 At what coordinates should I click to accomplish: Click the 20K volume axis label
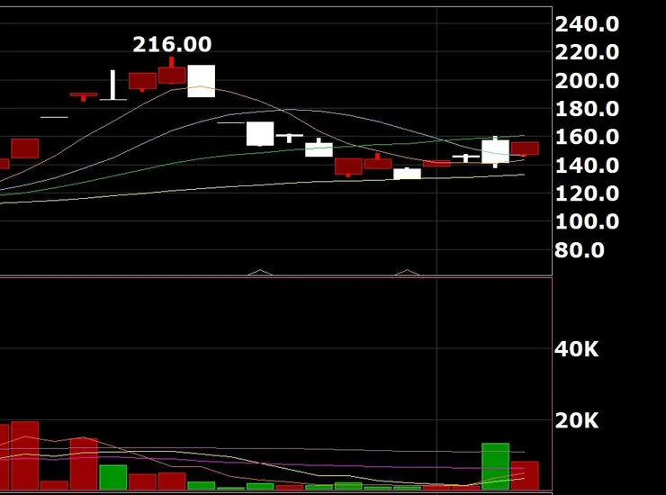[576, 420]
